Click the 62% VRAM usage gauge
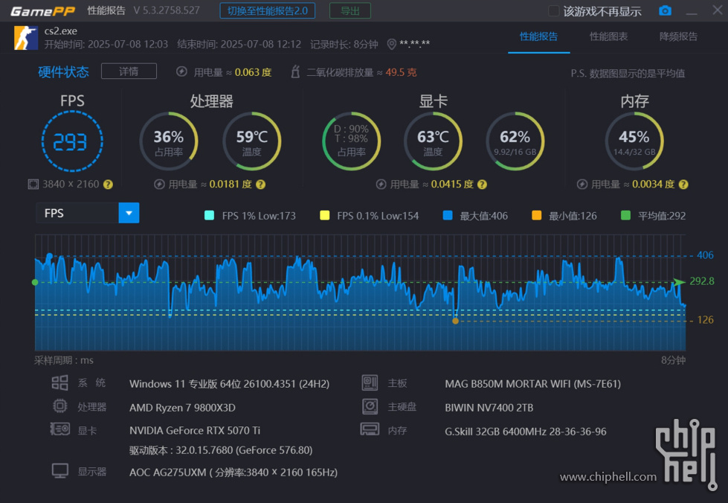Viewport: 728px width, 503px height. pos(515,141)
